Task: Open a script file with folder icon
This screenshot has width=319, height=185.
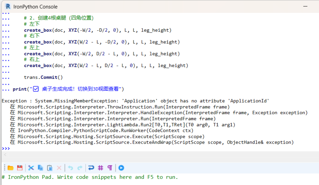Action: coord(10,168)
